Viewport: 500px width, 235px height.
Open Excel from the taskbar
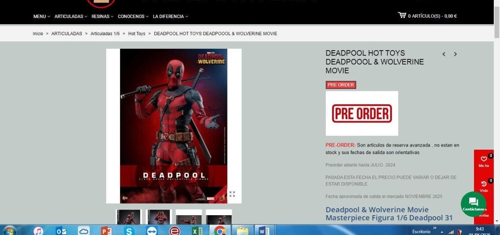pyautogui.click(x=197, y=231)
